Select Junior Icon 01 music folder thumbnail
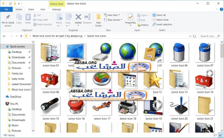 coord(50,53)
